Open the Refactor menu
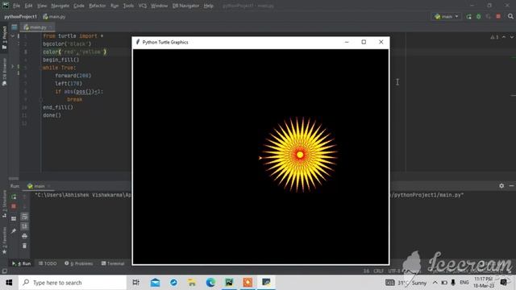Image resolution: width=516 pixels, height=290 pixels. click(97, 6)
